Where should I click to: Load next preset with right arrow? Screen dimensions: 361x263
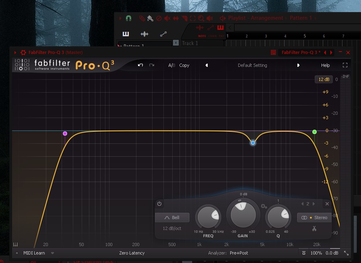298,65
